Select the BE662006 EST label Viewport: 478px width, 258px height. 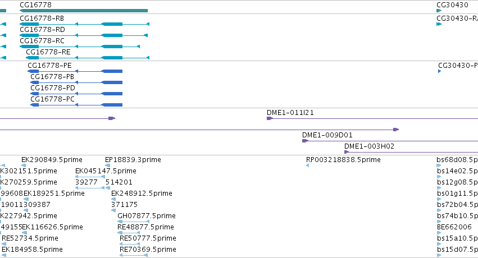[x=454, y=227]
